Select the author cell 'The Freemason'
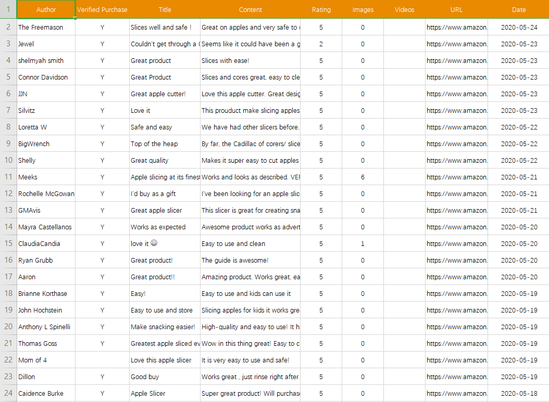 tap(46, 27)
